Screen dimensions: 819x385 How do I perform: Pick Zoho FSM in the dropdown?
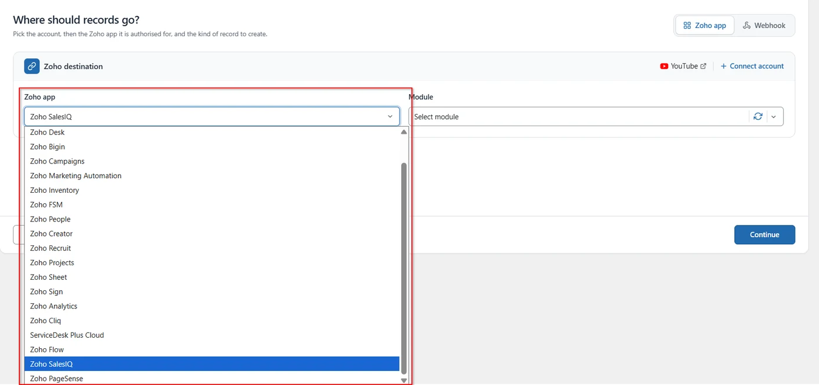pos(212,204)
